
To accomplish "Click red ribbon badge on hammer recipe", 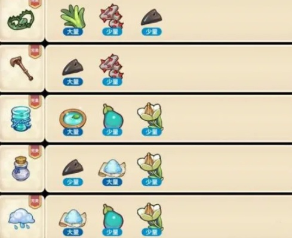I will [35, 52].
